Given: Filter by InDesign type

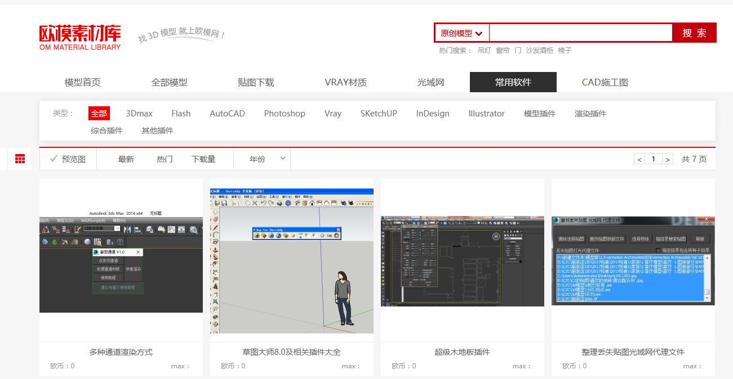Looking at the screenshot, I should point(433,114).
